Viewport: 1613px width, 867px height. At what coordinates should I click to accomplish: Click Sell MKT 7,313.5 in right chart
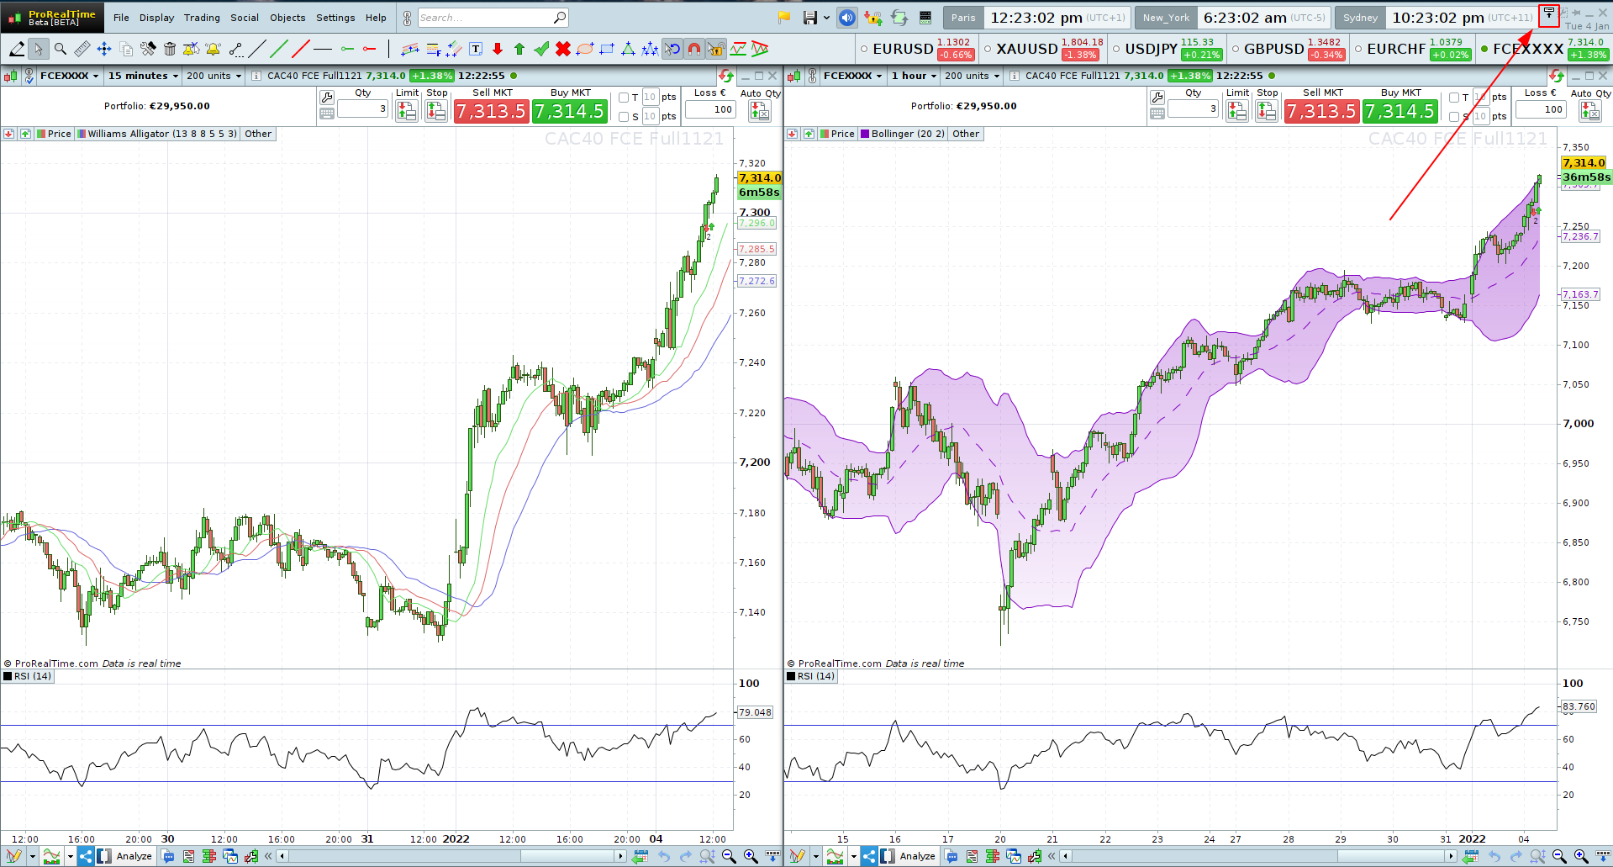1321,111
